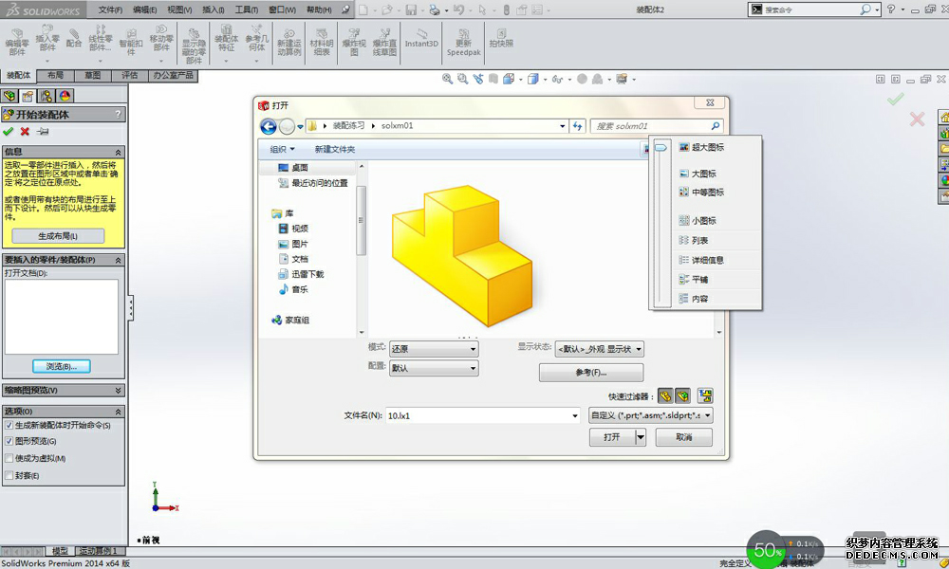Toggle the parts quick filter button
949x569 pixels.
click(665, 396)
